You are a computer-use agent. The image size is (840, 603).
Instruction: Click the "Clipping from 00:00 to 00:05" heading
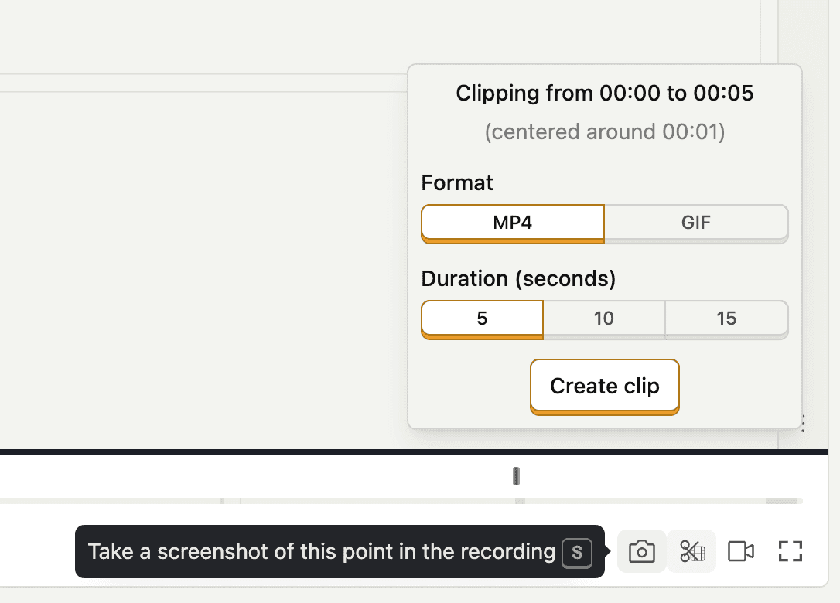pyautogui.click(x=604, y=94)
